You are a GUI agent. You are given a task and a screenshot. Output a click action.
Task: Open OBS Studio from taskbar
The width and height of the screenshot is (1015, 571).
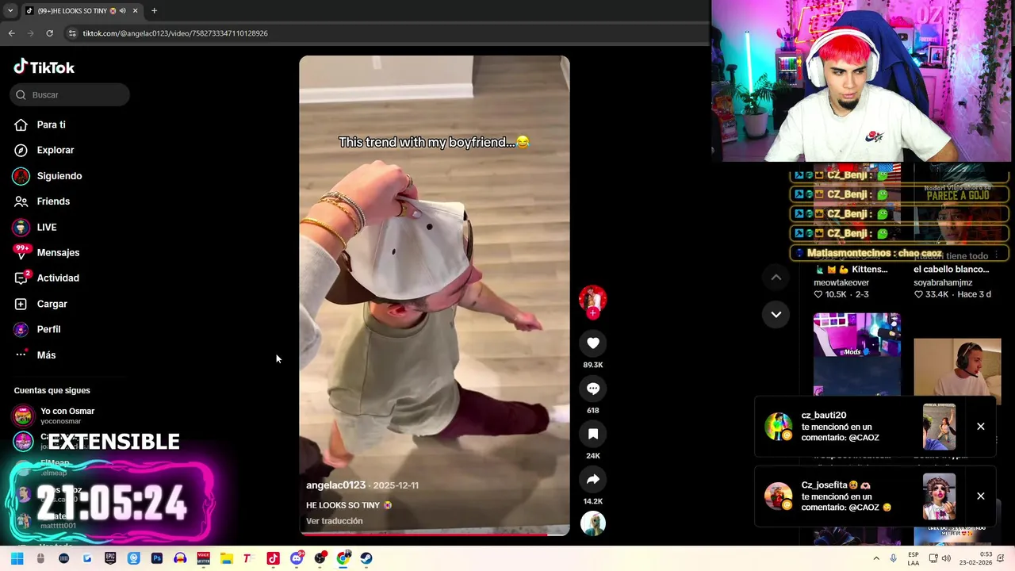click(x=320, y=558)
